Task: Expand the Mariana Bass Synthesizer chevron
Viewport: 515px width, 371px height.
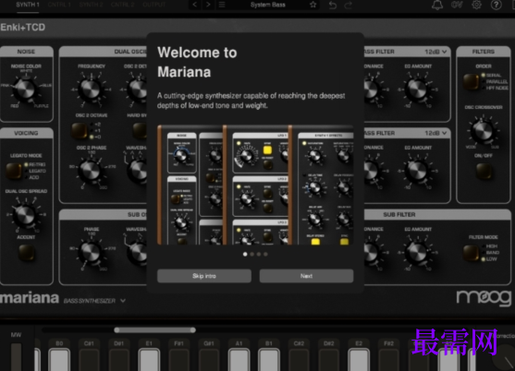Action: coord(123,301)
